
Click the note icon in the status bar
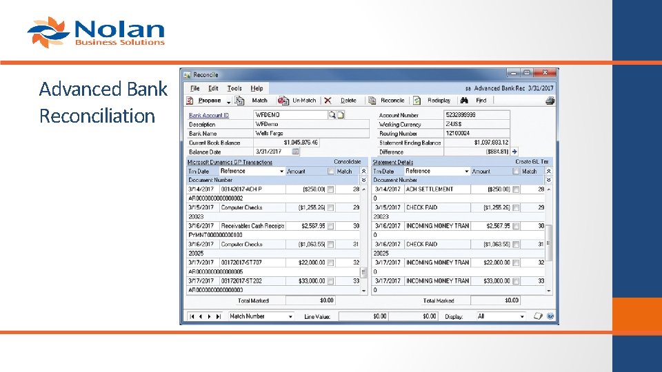pos(537,316)
